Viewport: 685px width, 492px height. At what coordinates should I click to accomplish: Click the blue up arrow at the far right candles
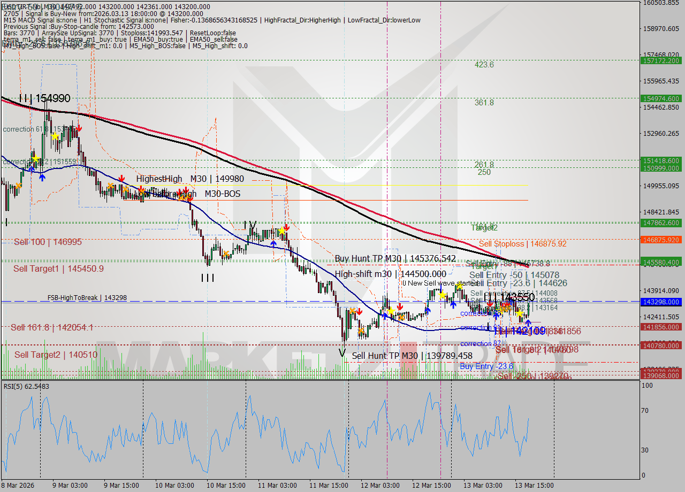[528, 321]
